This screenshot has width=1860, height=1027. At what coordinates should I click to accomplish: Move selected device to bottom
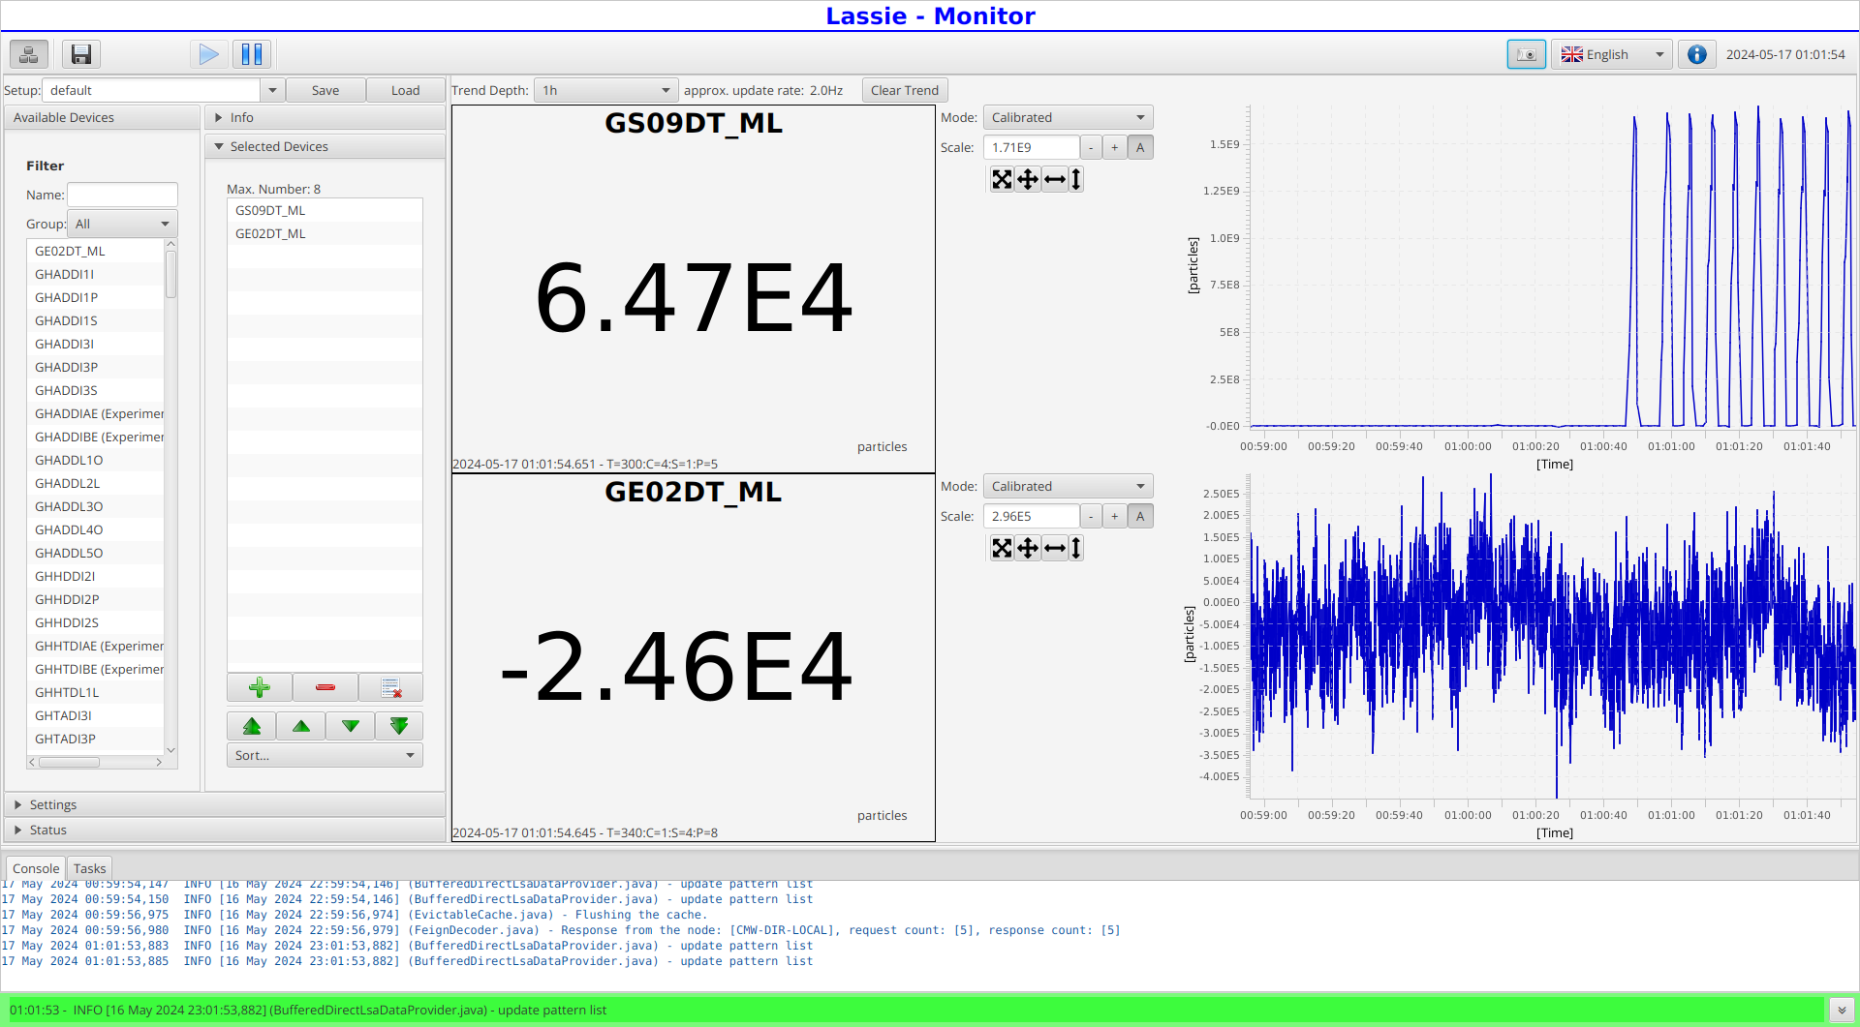(x=399, y=726)
